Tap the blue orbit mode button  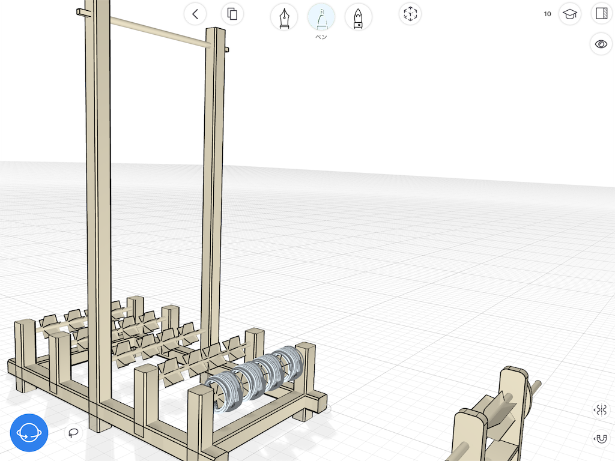(29, 433)
